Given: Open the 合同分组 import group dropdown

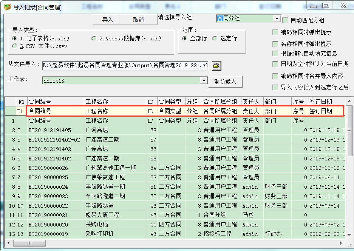Looking at the screenshot, I should point(277,18).
